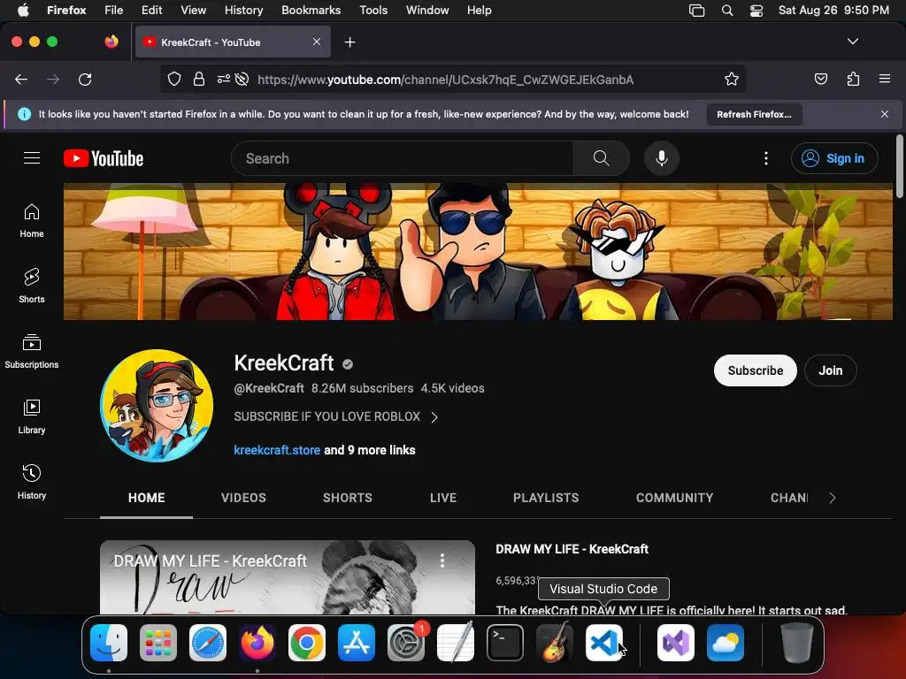The width and height of the screenshot is (906, 679).
Task: Open a new tab with plus button
Action: pos(349,42)
